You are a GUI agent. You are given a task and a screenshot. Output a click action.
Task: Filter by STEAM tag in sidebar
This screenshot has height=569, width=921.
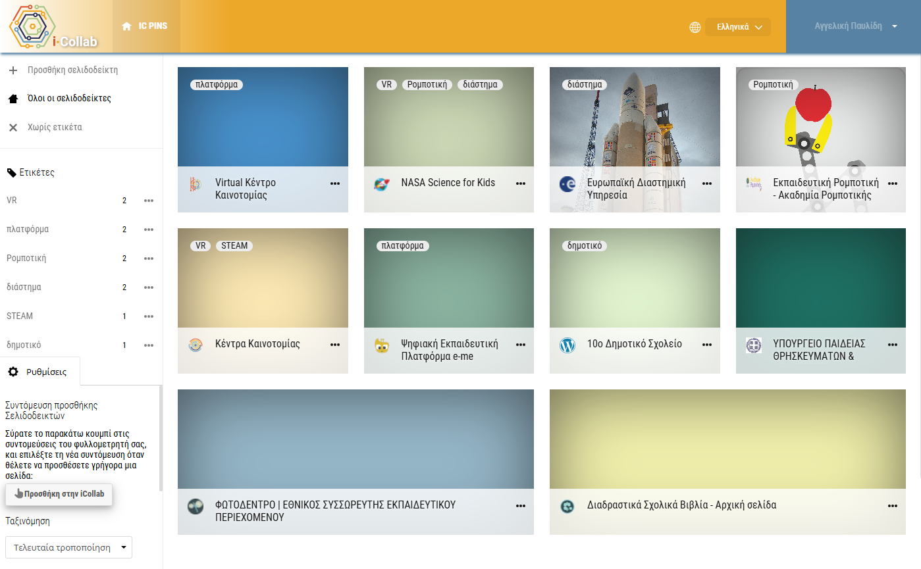(x=20, y=316)
